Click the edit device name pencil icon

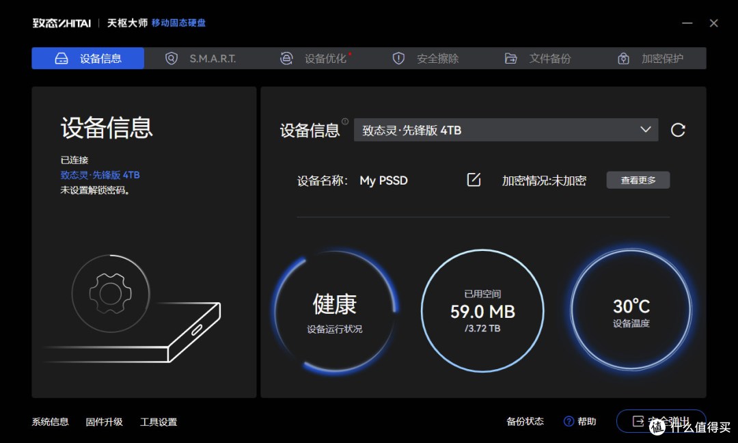474,179
